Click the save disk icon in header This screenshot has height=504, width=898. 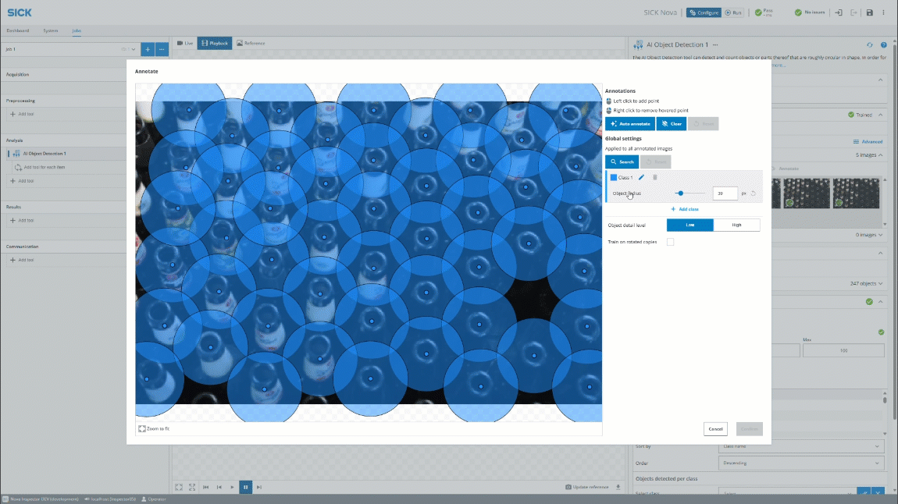click(869, 12)
